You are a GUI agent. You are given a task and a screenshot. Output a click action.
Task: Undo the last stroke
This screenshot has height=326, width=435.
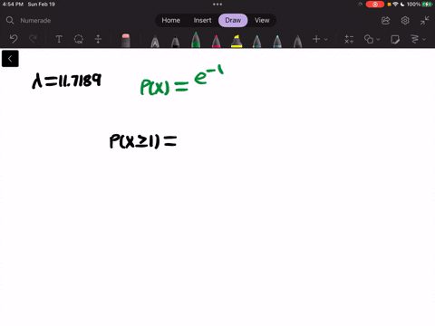[x=14, y=39]
